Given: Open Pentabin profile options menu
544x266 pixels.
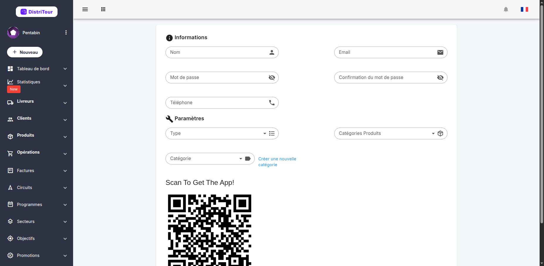Looking at the screenshot, I should [66, 32].
